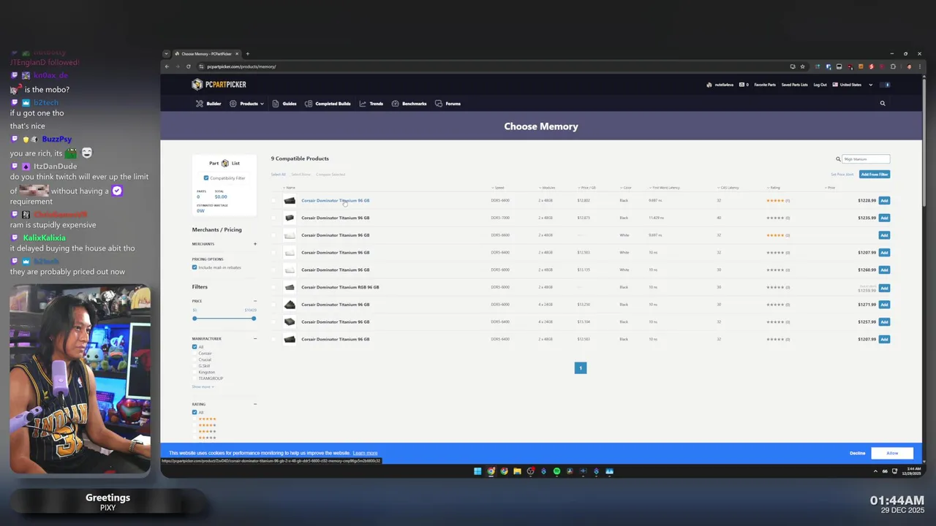Open the Trends nav item
This screenshot has width=936, height=526.
(x=371, y=104)
